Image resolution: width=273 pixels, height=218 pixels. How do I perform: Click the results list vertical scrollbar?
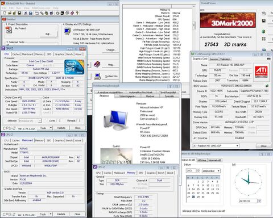pyautogui.click(x=194, y=43)
